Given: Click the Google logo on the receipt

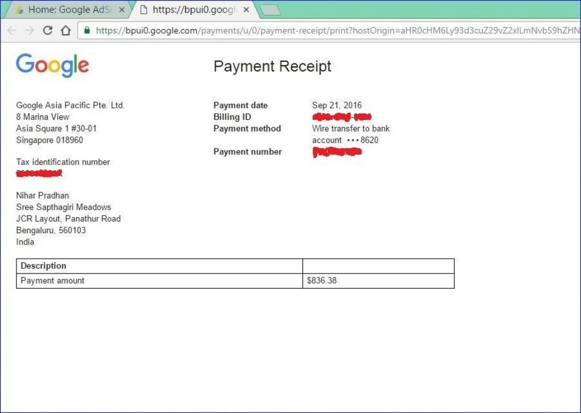Looking at the screenshot, I should pos(52,65).
